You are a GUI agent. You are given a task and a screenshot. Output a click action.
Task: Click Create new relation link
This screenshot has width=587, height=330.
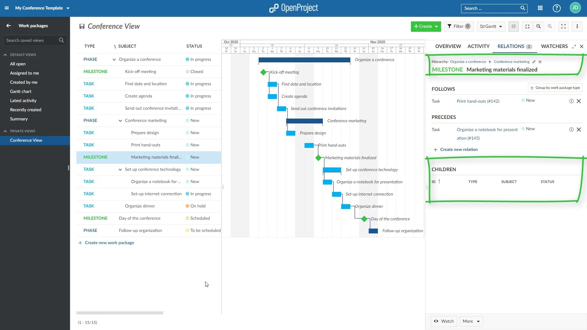click(x=459, y=149)
